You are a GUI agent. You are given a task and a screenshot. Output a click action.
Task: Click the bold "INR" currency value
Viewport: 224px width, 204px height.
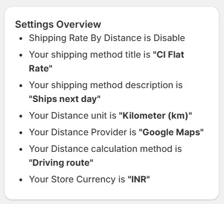click(x=139, y=179)
